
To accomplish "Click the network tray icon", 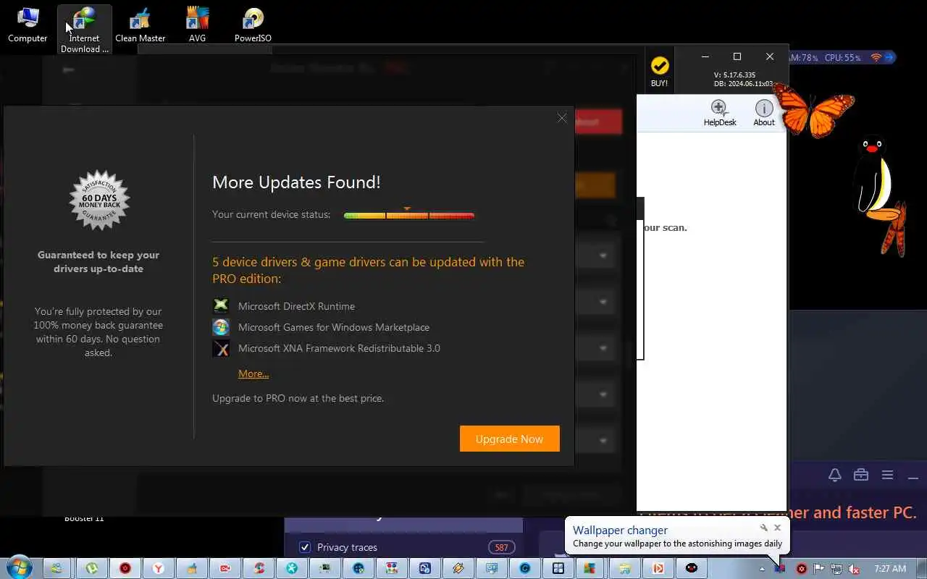I will pyautogui.click(x=836, y=569).
